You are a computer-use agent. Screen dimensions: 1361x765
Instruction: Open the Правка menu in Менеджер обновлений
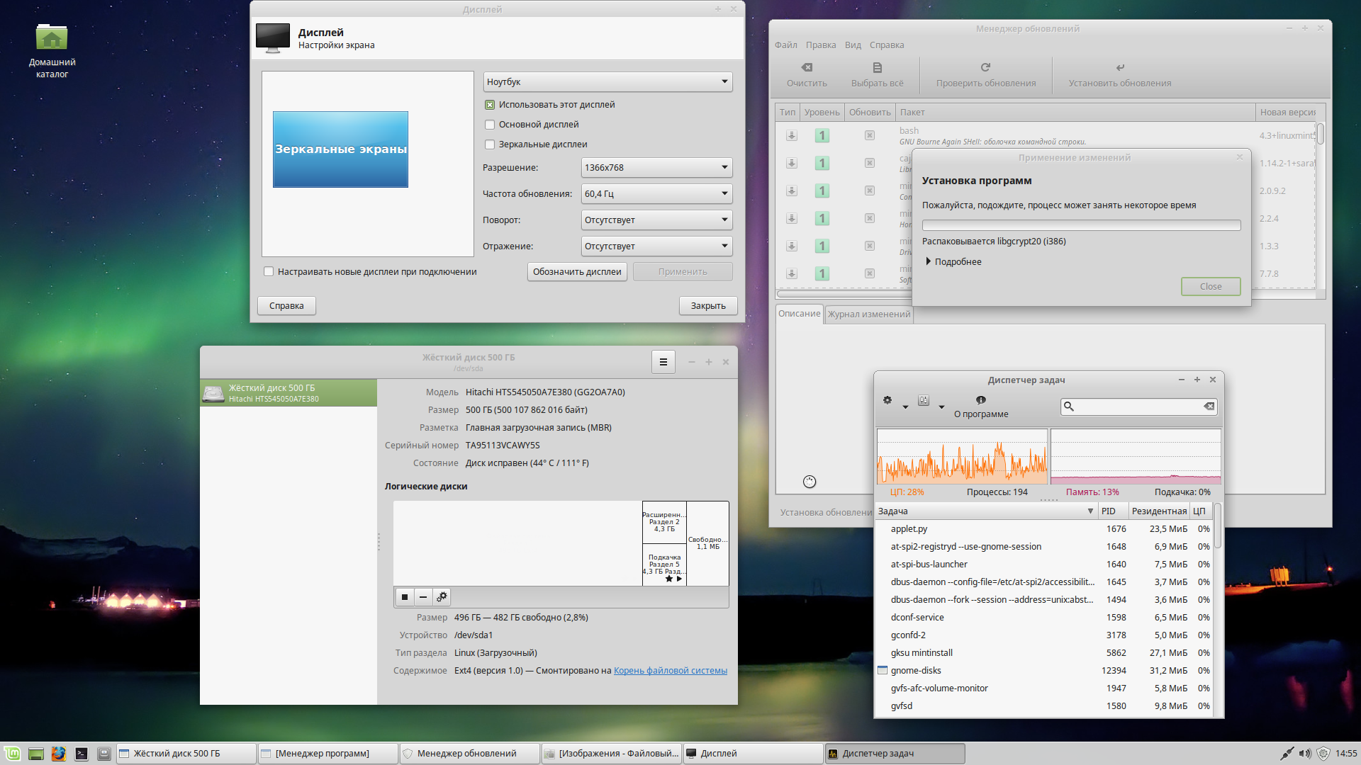[820, 45]
